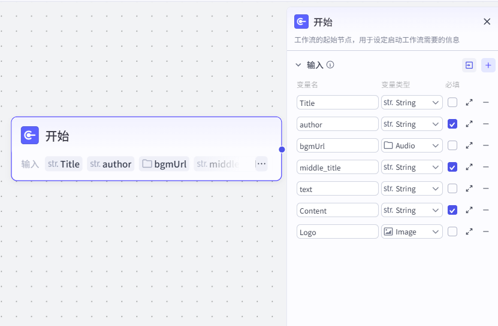Screen dimensions: 498x326
Task: Open the type dropdown for Content
Action: 412,210
